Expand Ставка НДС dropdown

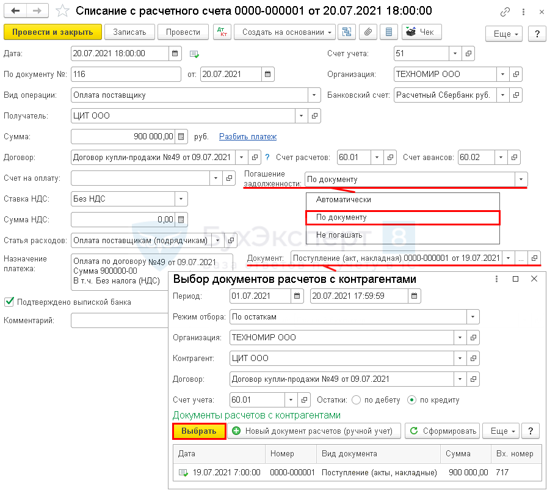(x=181, y=199)
